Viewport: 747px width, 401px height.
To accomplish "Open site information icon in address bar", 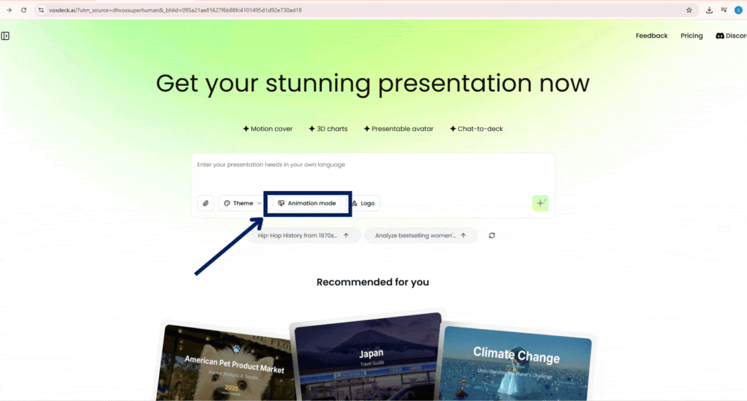I will 41,10.
